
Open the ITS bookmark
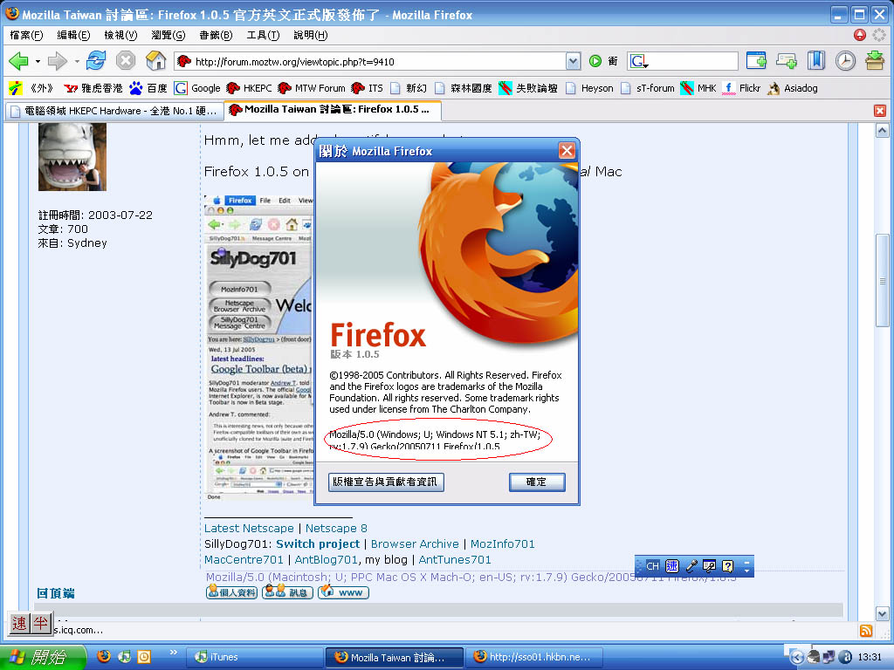pyautogui.click(x=368, y=88)
